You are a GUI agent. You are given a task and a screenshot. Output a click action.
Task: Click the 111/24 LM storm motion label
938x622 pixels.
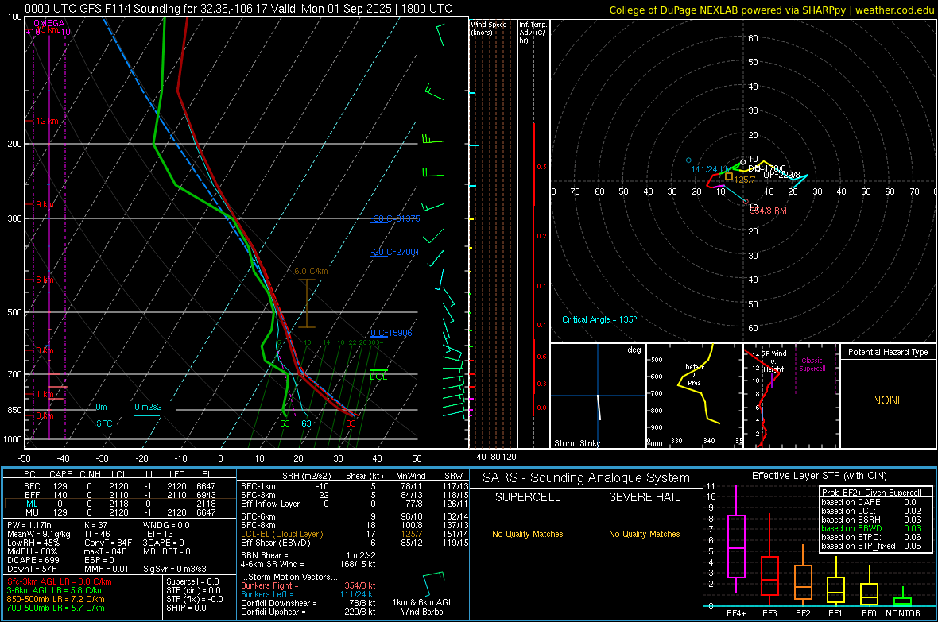coord(711,170)
